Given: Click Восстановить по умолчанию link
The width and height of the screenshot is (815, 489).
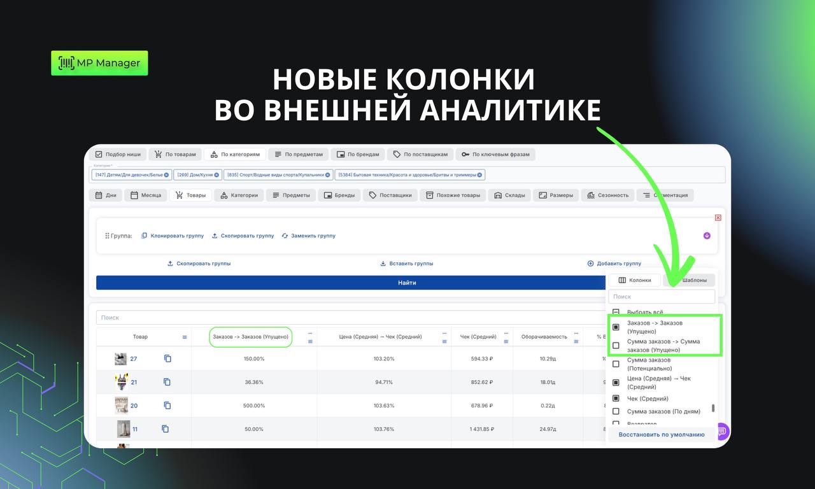Looking at the screenshot, I should point(662,435).
